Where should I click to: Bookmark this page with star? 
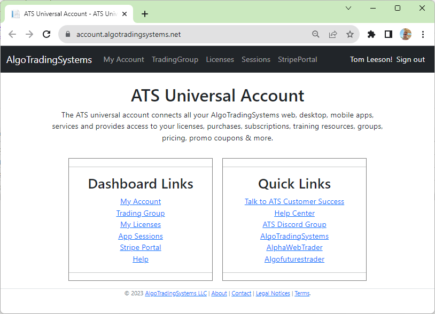click(x=350, y=34)
